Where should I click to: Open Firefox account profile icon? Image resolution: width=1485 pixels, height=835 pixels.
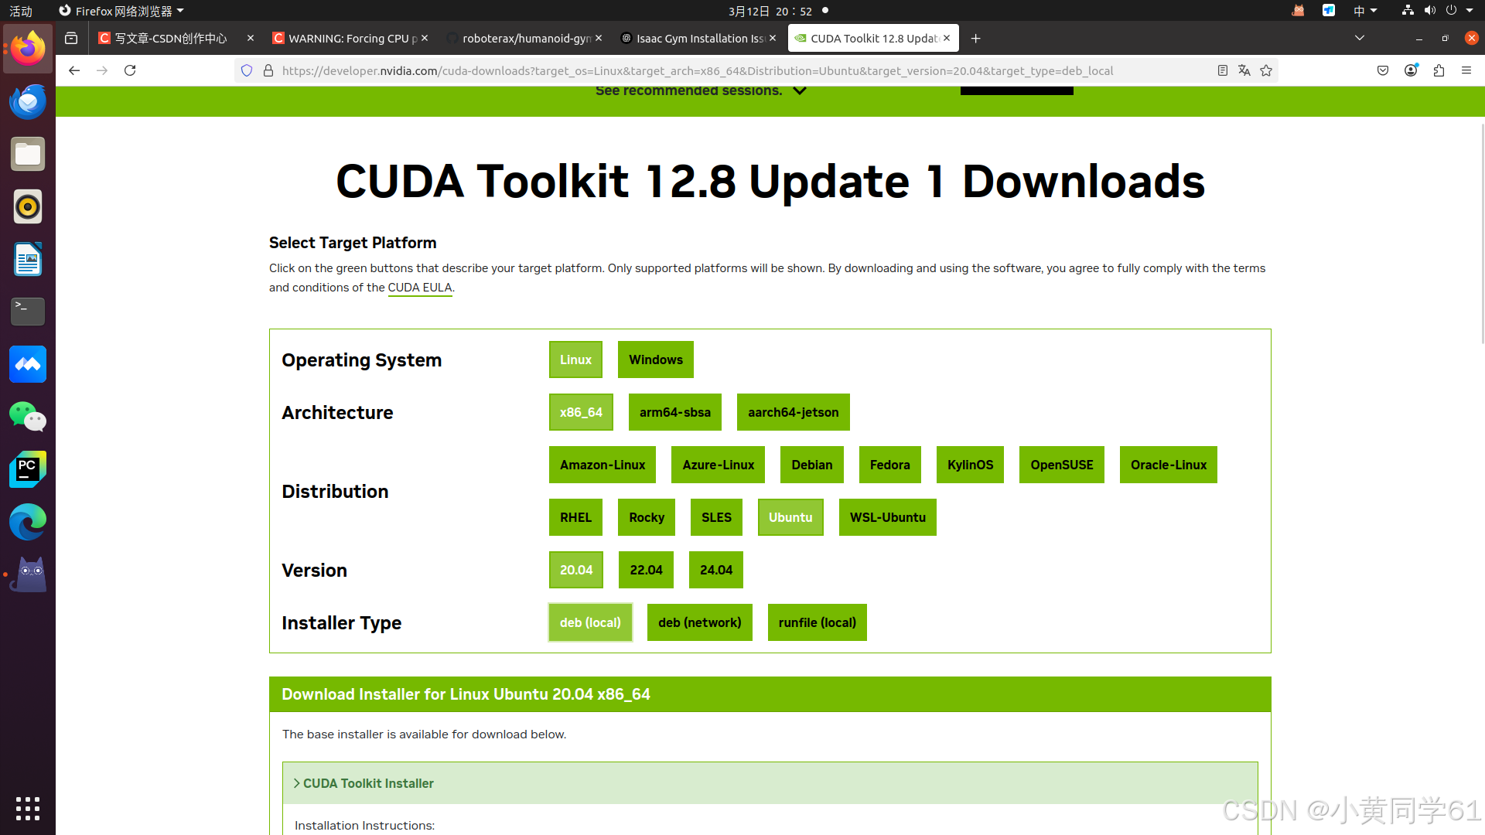click(x=1411, y=70)
